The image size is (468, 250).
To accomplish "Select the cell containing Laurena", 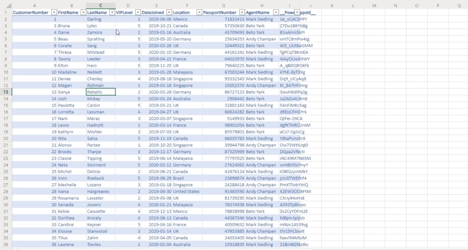I will pos(72,244).
